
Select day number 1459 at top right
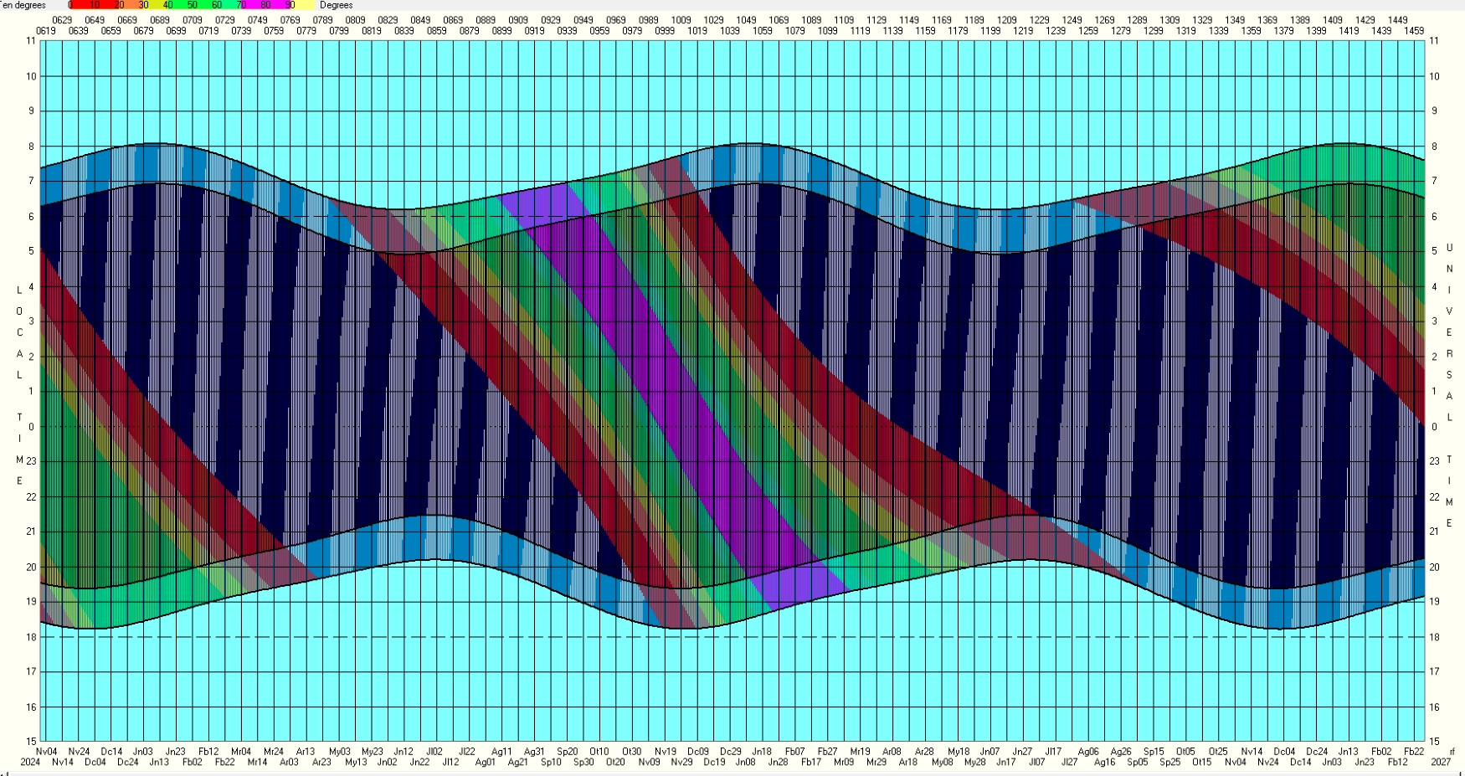(x=1414, y=31)
